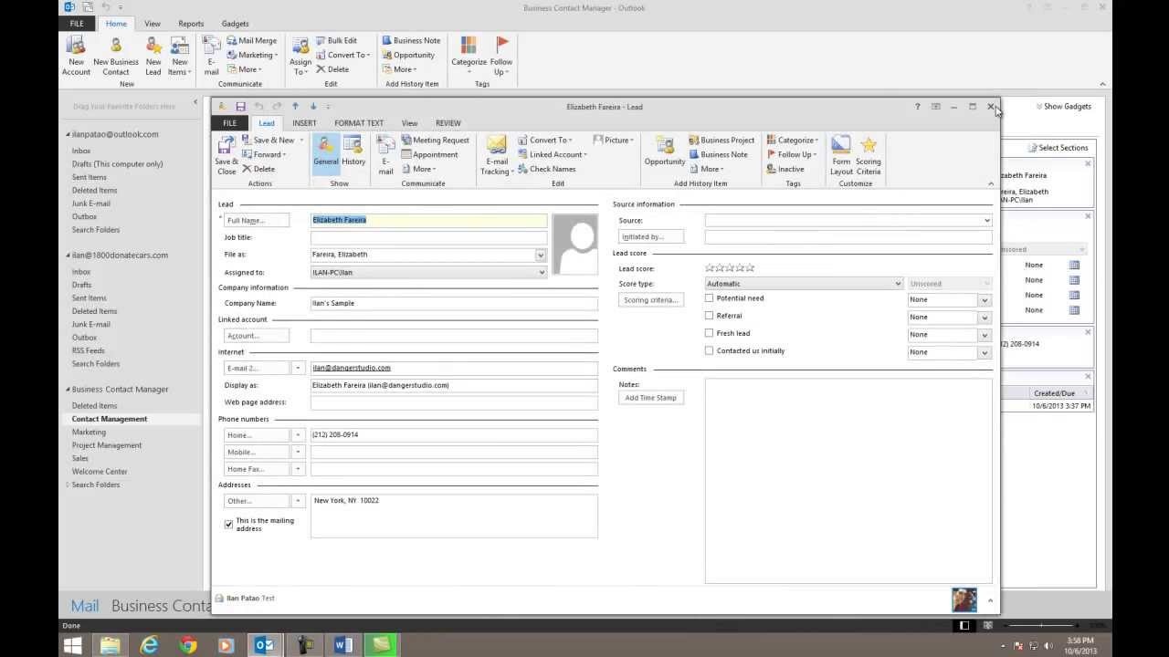Screen dimensions: 1169x657
Task: Add an Opportunity from Lead ribbon
Action: pyautogui.click(x=665, y=151)
